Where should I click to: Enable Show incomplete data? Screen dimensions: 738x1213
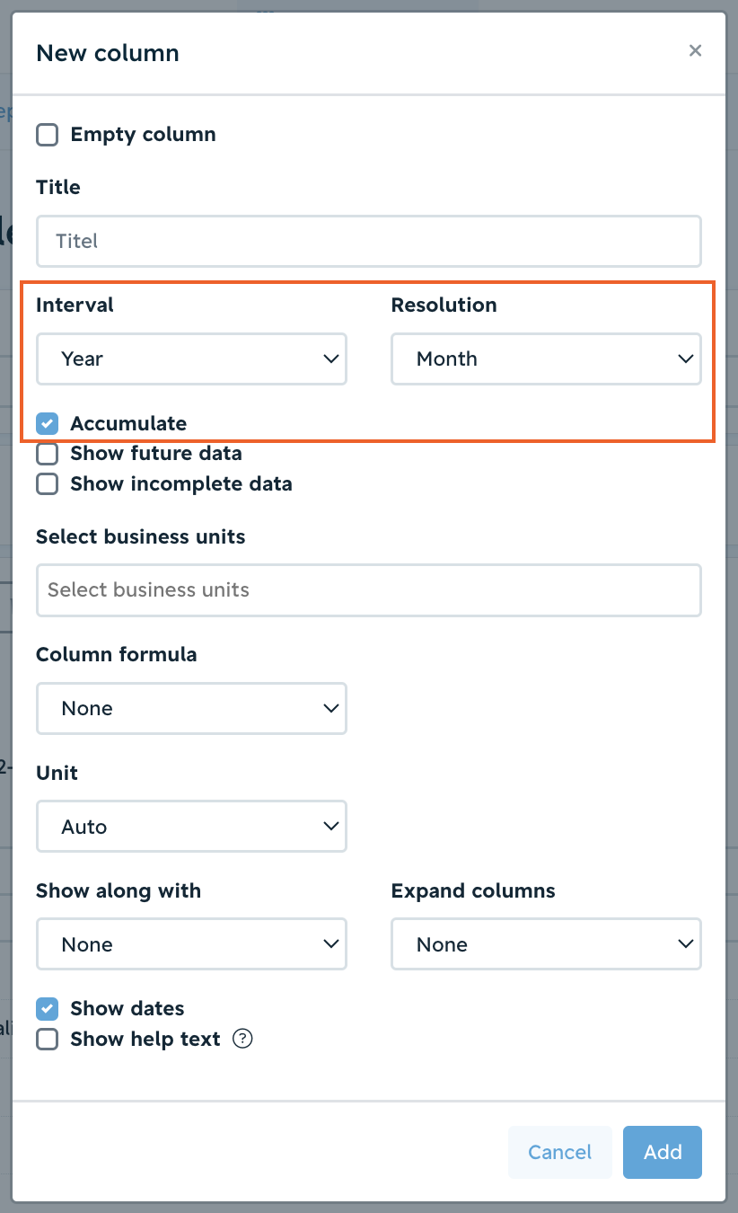coord(47,484)
